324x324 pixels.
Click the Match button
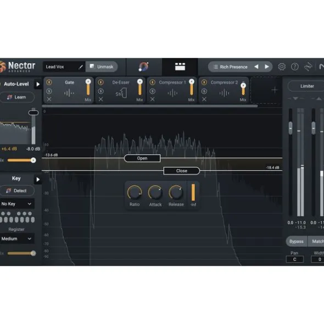pyautogui.click(x=316, y=241)
